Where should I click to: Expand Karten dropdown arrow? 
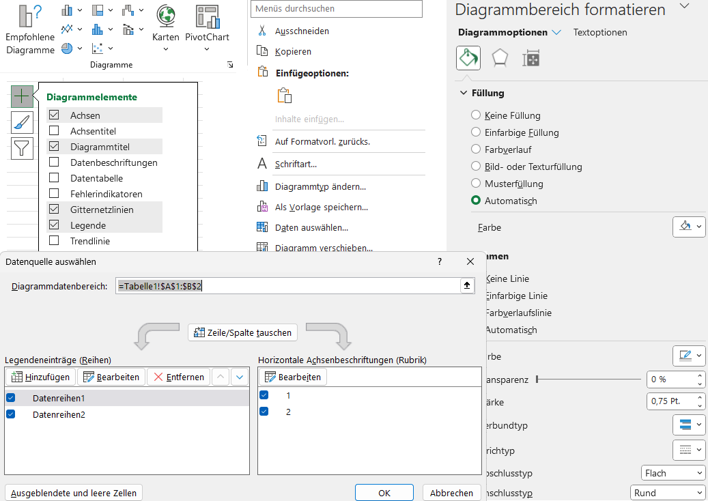click(166, 48)
